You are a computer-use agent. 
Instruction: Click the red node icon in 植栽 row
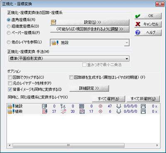point(44,112)
